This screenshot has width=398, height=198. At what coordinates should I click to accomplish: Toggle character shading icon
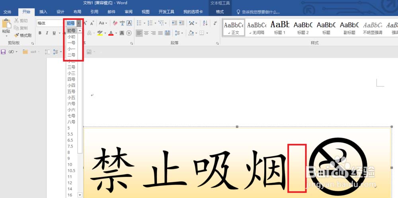[122, 33]
